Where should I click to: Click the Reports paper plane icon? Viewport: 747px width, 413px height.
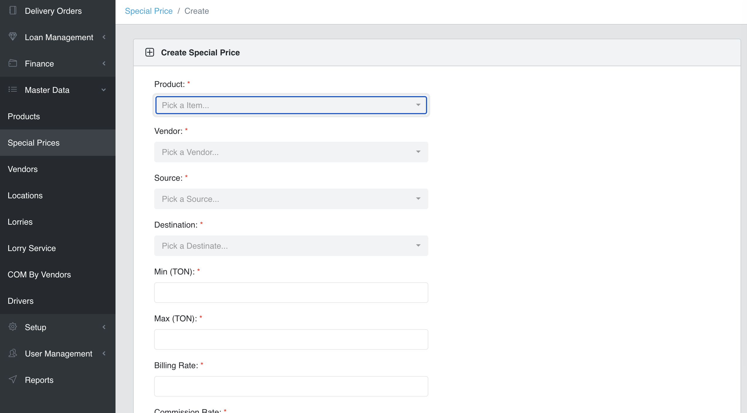(x=13, y=380)
